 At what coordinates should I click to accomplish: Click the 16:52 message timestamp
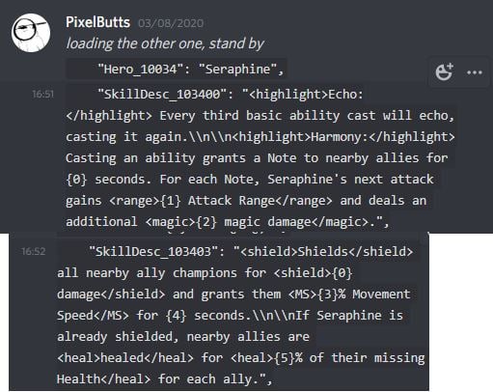coord(34,251)
